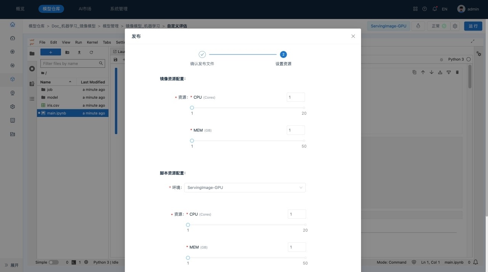Open the apps grid icon in header

tap(415, 9)
